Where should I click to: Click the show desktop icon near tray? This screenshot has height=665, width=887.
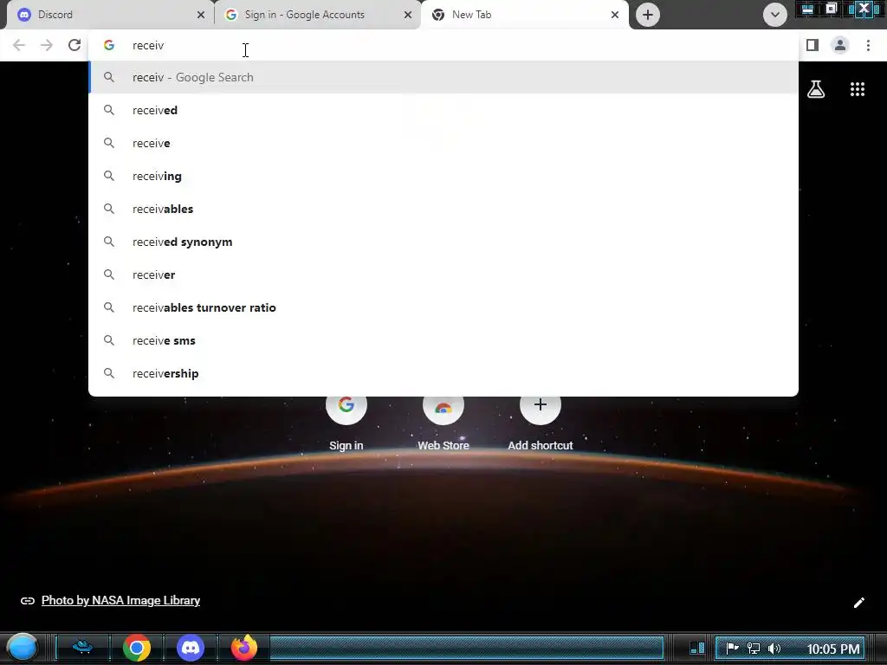point(697,649)
